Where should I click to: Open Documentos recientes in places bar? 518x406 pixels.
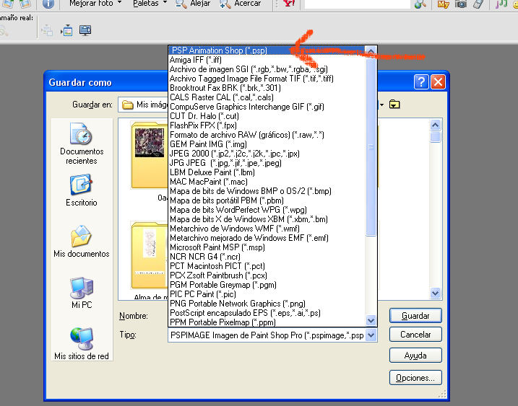point(82,144)
